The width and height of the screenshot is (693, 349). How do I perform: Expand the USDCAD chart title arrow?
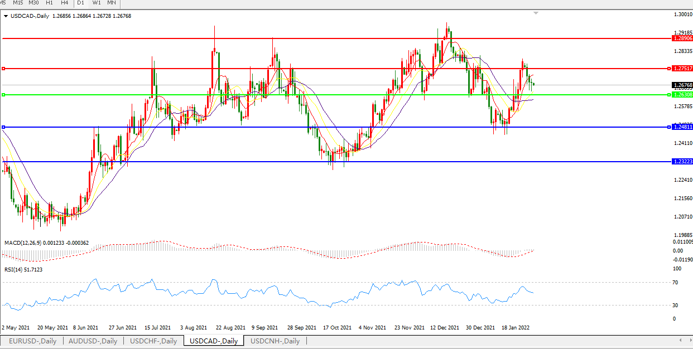click(6, 16)
